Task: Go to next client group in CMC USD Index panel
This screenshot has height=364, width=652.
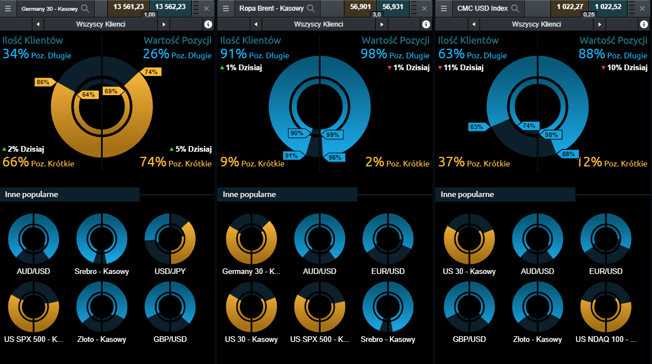Action: coord(600,24)
